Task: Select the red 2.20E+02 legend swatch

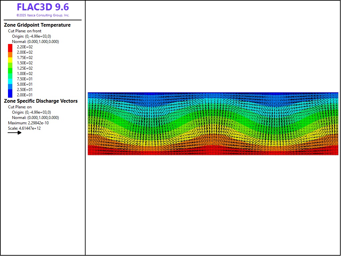Action: tap(10, 47)
